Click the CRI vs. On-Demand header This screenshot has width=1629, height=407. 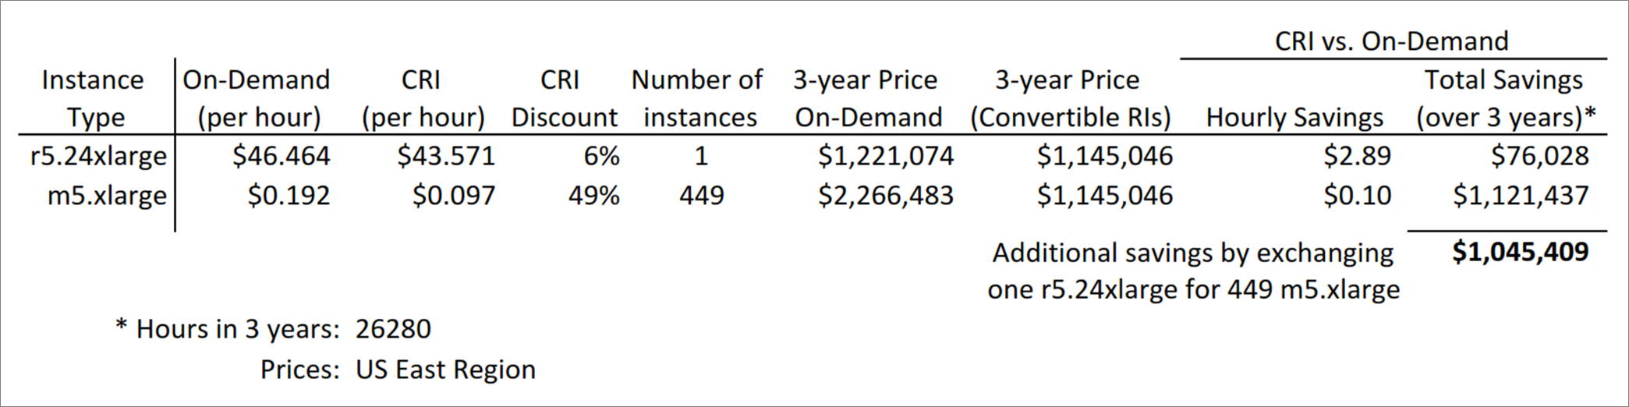click(x=1392, y=41)
